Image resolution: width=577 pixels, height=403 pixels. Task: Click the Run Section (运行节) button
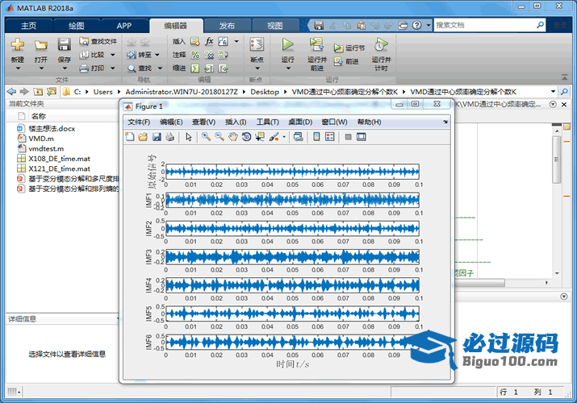point(351,48)
